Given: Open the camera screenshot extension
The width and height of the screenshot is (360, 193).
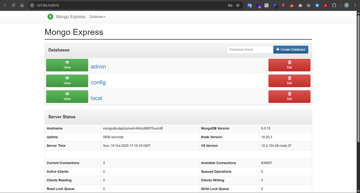Looking at the screenshot, I should tap(300, 5).
